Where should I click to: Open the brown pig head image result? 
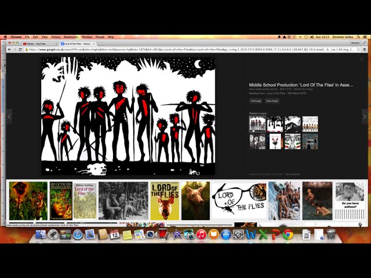[196, 201]
